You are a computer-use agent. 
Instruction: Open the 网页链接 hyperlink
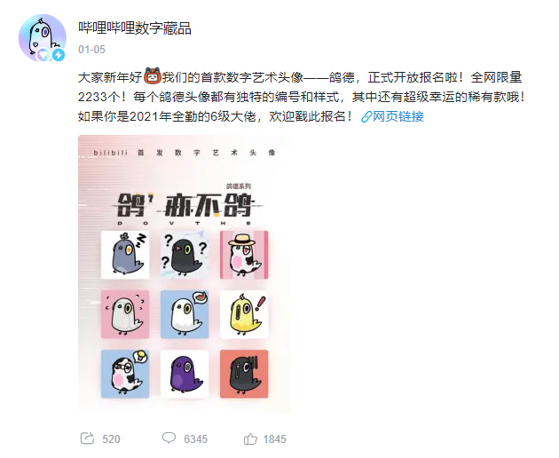[398, 116]
